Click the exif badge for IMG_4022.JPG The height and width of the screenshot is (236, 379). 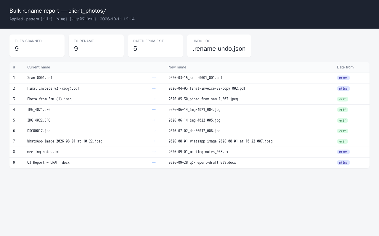(343, 120)
